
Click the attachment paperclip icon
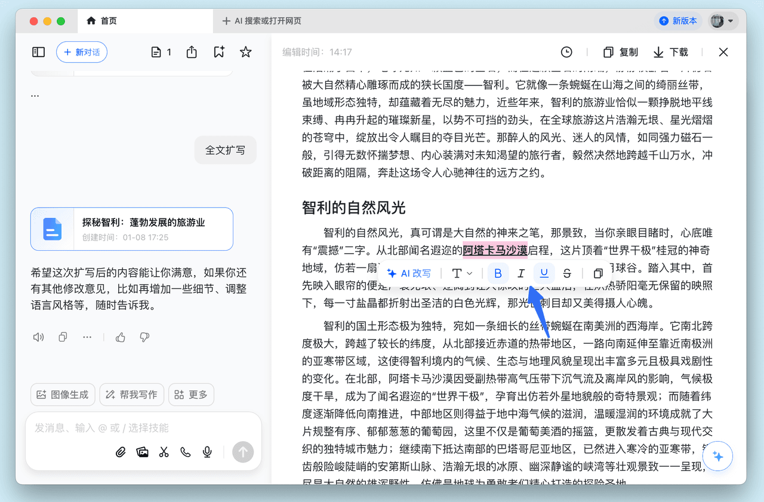(x=121, y=452)
